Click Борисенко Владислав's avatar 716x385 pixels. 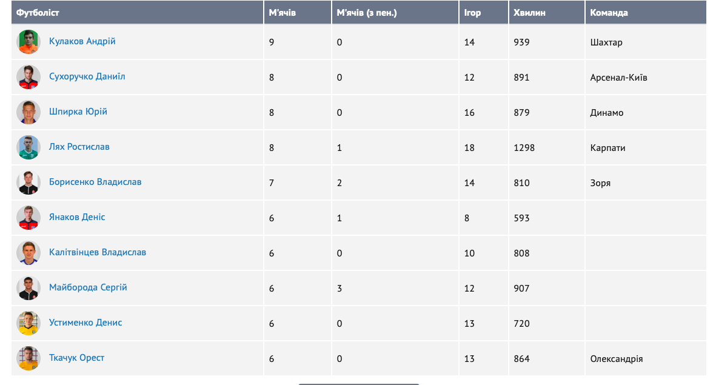(28, 182)
